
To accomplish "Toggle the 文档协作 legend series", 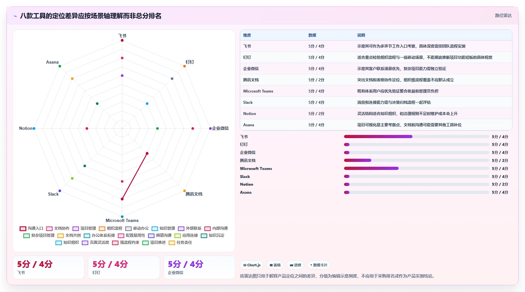I will pos(58,228).
